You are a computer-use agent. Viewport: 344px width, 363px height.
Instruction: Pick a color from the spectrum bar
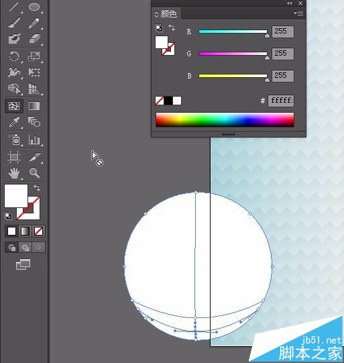[225, 120]
